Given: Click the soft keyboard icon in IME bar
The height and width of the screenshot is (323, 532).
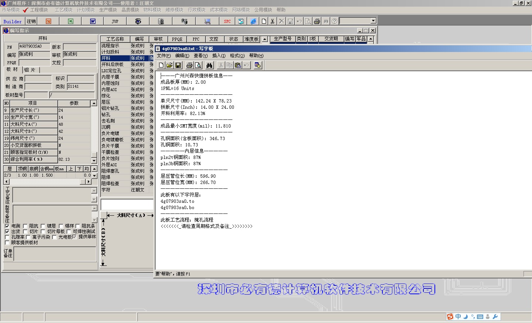Looking at the screenshot, I should tap(480, 317).
